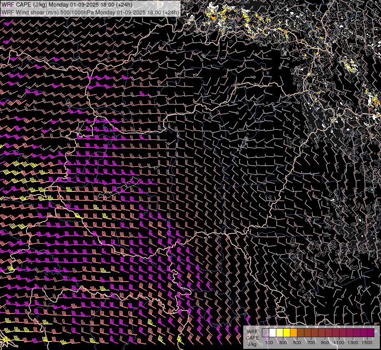Viewport: 381px width, 350px height.
Task: Click the 700 legend label
Action: [311, 343]
